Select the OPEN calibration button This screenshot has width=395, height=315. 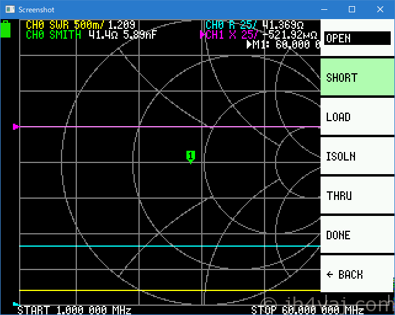[357, 38]
